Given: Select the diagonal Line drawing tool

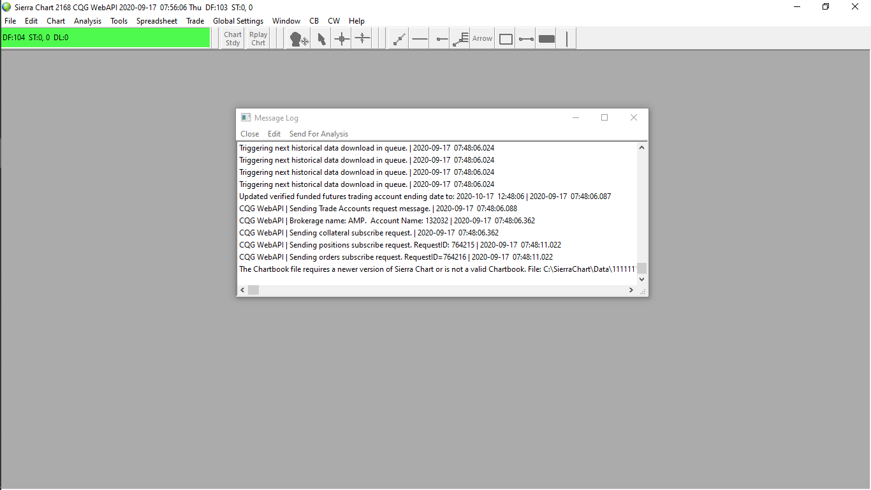Looking at the screenshot, I should (x=399, y=39).
